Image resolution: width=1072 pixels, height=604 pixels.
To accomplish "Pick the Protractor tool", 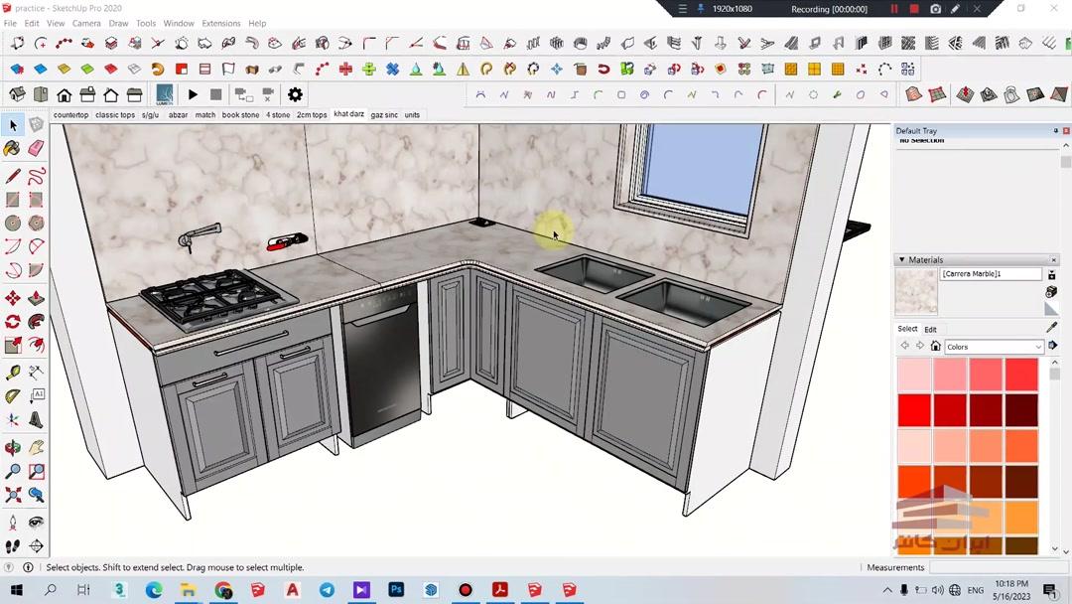I will coord(13,396).
